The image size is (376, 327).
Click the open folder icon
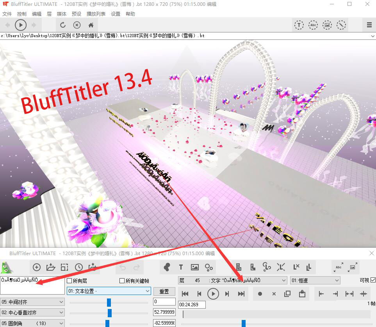pos(51,267)
